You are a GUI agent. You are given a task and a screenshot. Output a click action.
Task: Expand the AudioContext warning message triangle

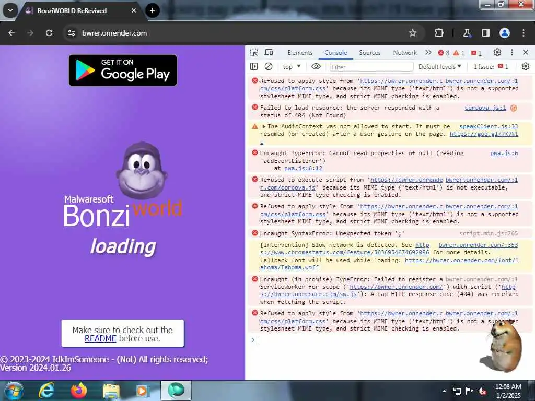[264, 126]
